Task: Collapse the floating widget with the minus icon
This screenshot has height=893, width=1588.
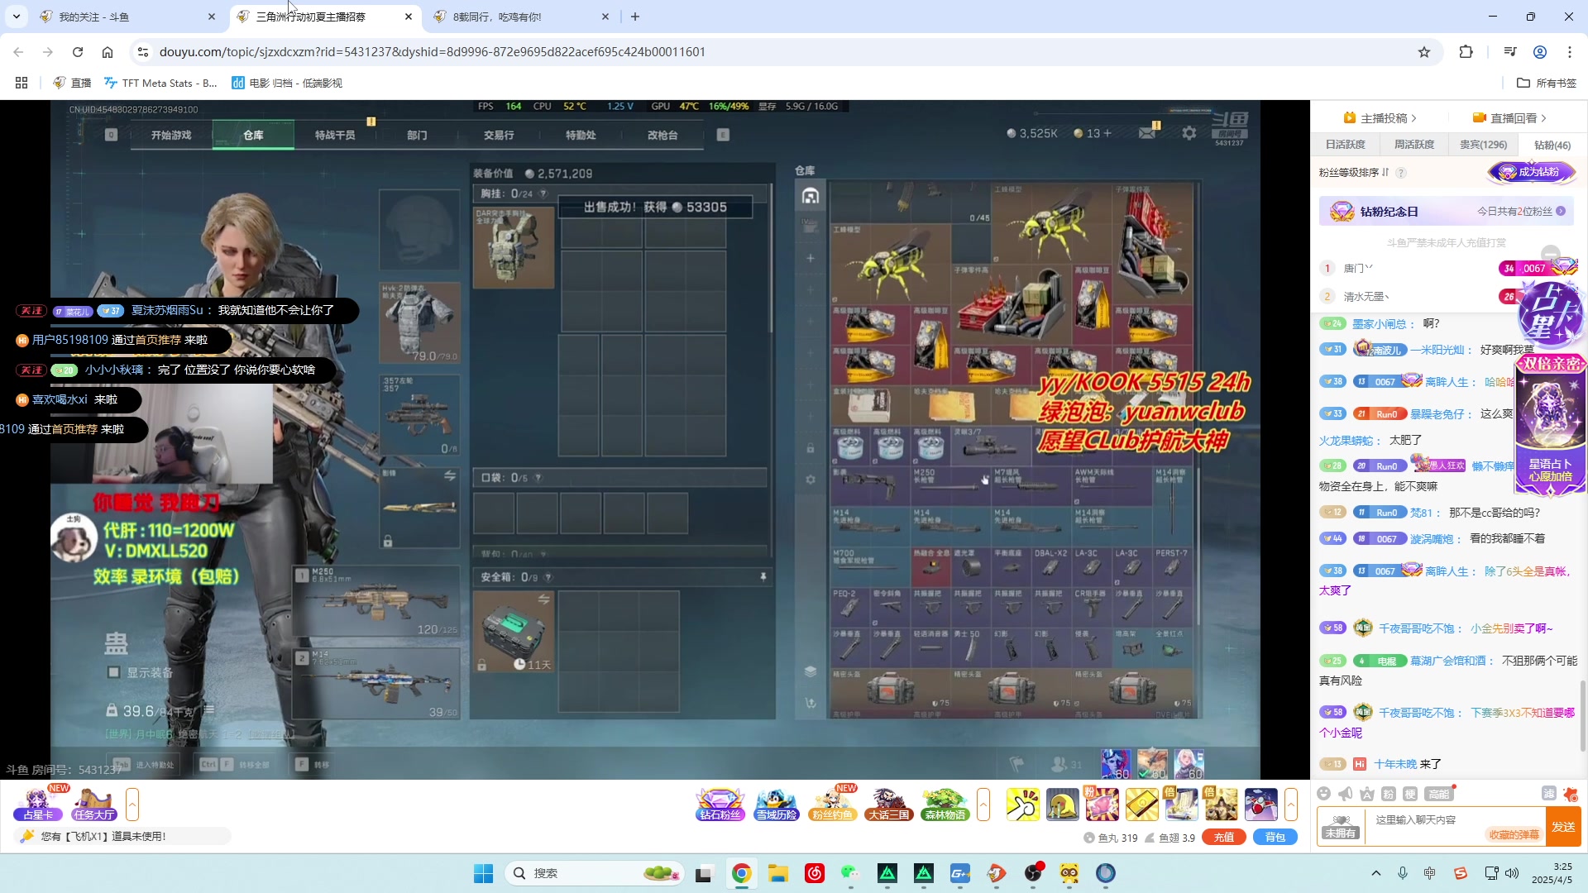Action: coord(1551,253)
